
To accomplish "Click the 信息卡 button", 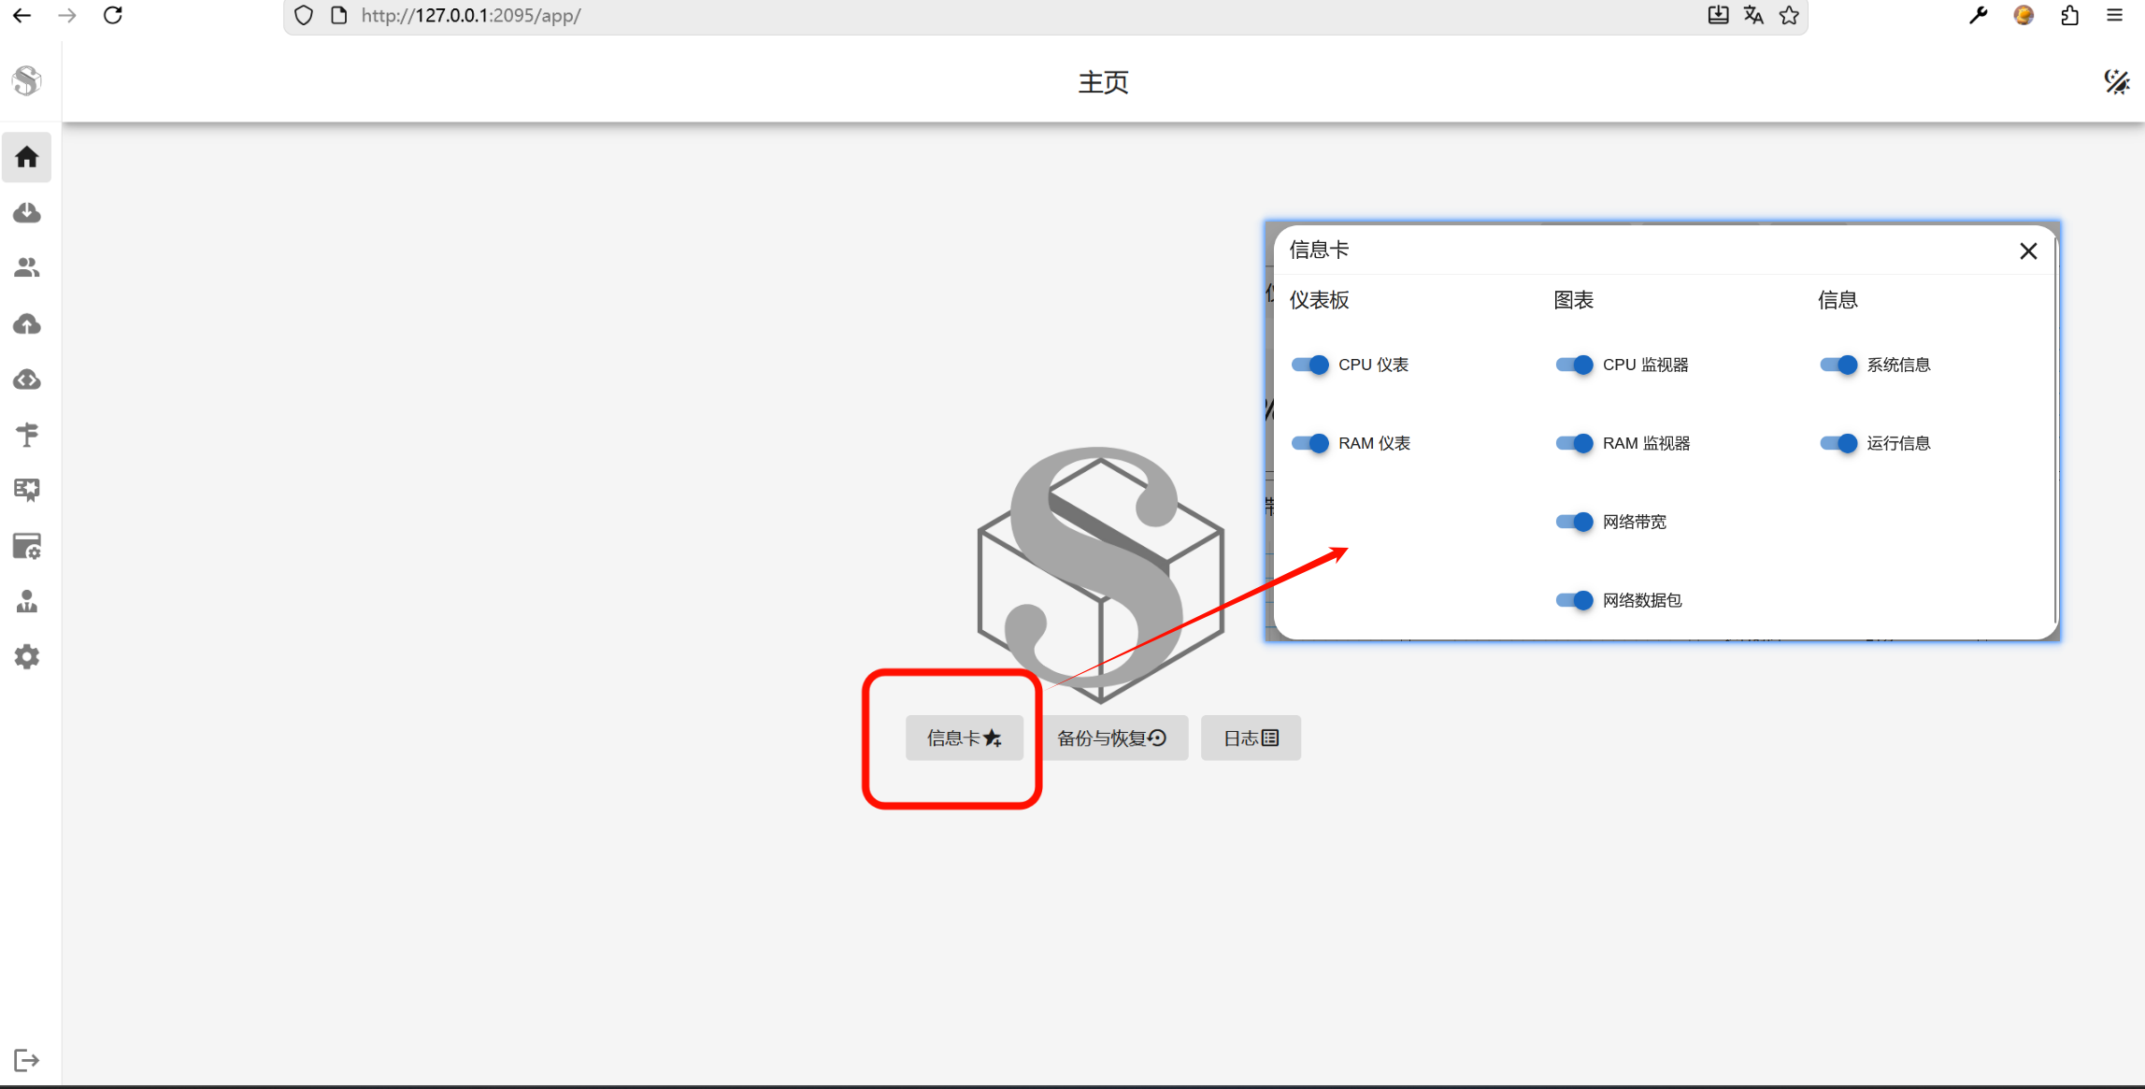I will coord(964,738).
